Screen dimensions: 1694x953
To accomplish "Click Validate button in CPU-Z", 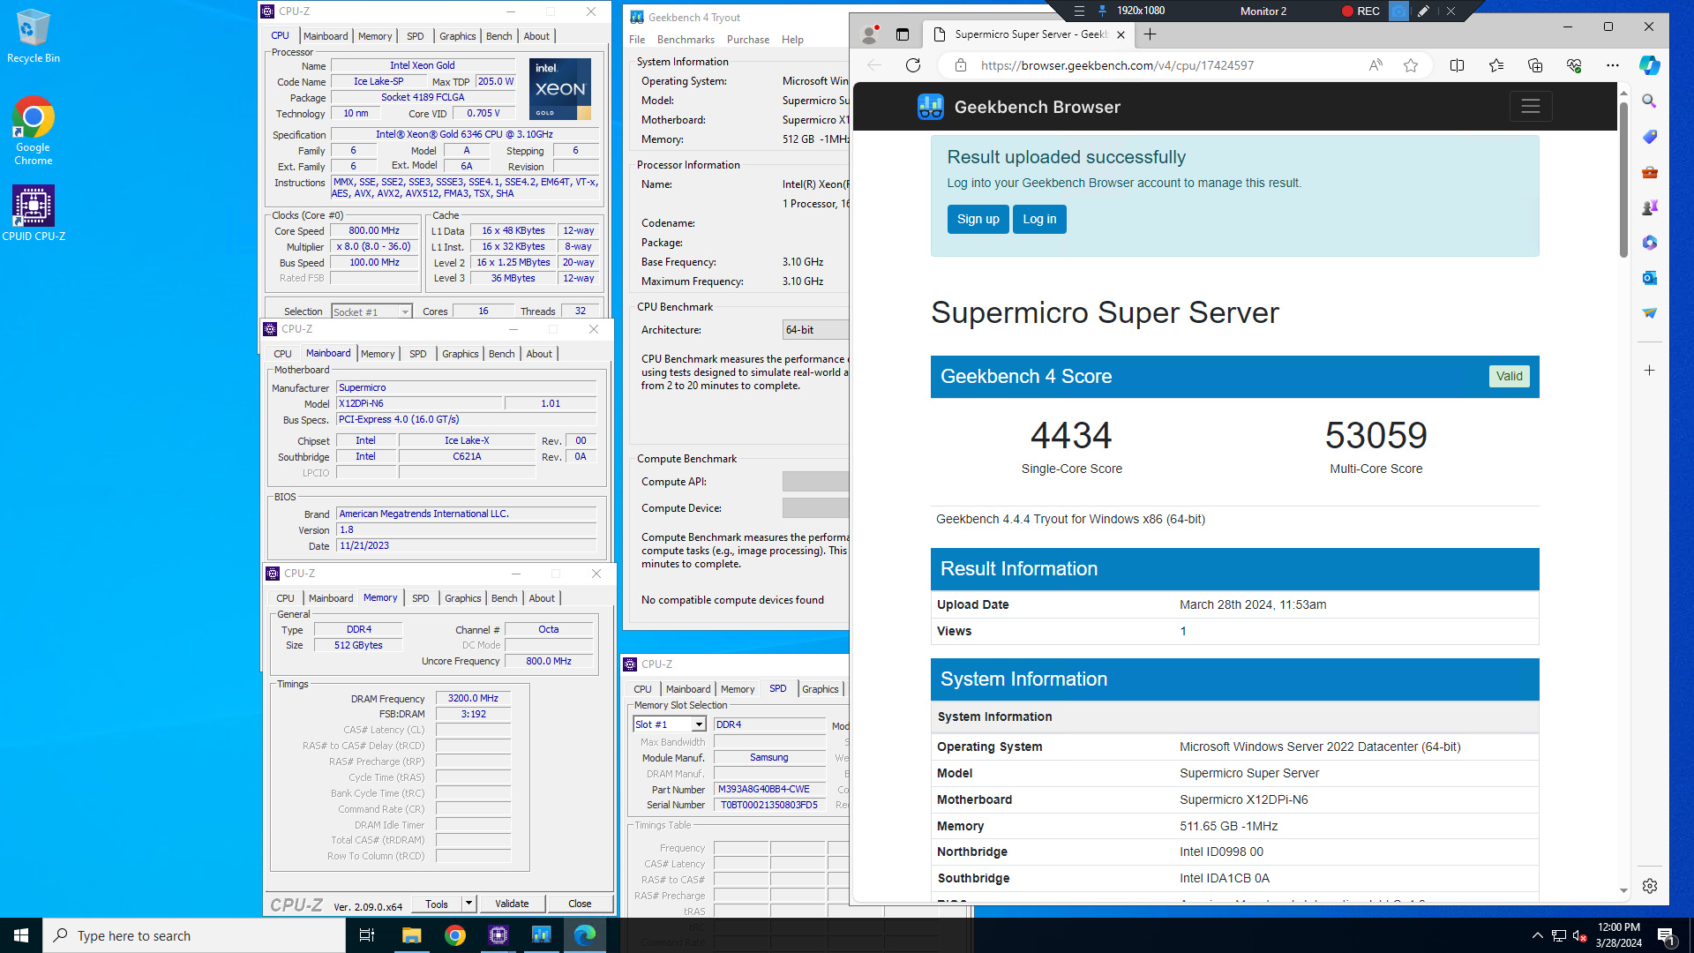I will [512, 904].
